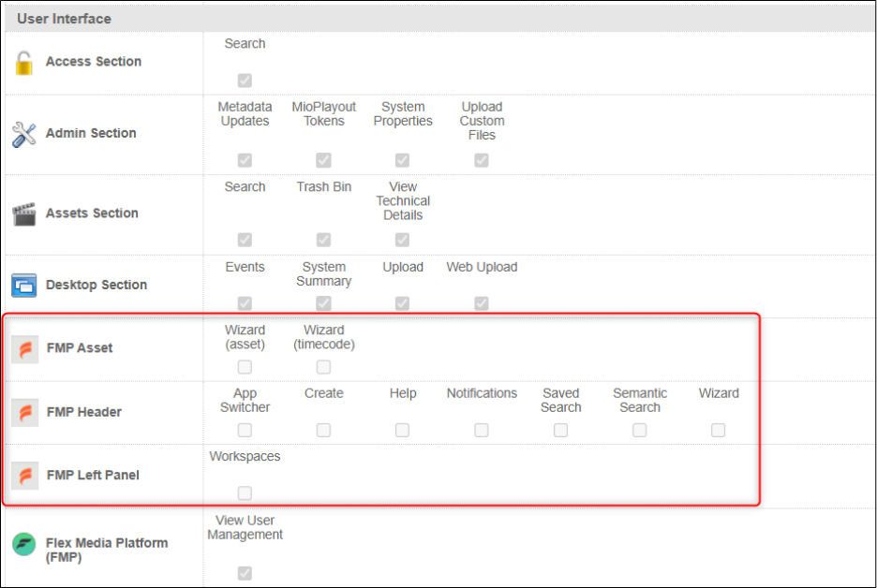Toggle the Trash Bin checkbox
The image size is (877, 588).
pos(323,240)
